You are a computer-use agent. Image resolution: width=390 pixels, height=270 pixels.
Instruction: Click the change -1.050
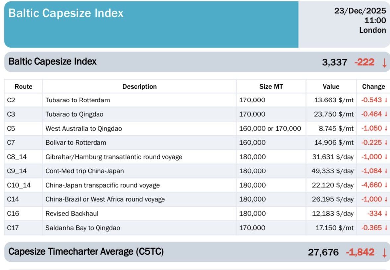click(371, 128)
